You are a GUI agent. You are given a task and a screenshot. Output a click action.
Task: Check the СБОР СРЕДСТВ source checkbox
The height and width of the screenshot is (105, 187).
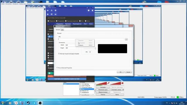click(x=81, y=86)
